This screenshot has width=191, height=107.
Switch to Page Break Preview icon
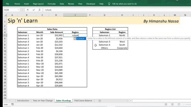[x=179, y=104]
